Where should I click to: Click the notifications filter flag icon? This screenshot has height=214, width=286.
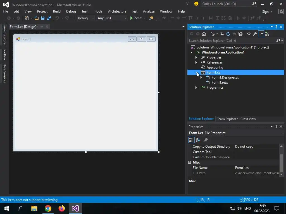pos(187,3)
